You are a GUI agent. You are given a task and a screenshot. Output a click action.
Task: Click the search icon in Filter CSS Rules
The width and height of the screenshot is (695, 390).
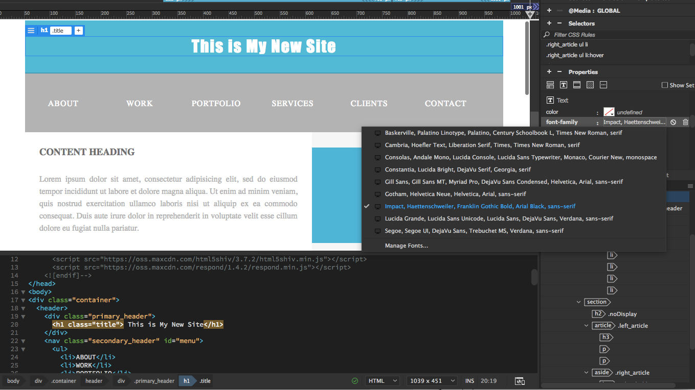point(547,35)
